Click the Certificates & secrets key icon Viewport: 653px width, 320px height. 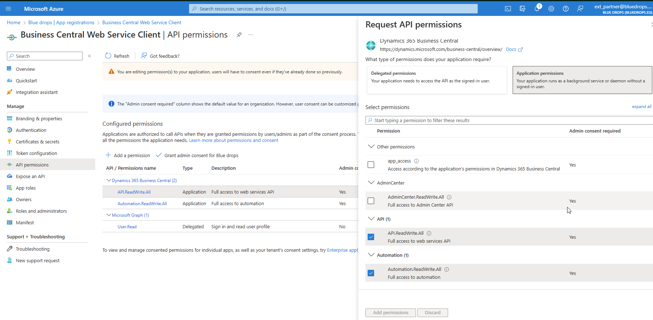coord(9,141)
